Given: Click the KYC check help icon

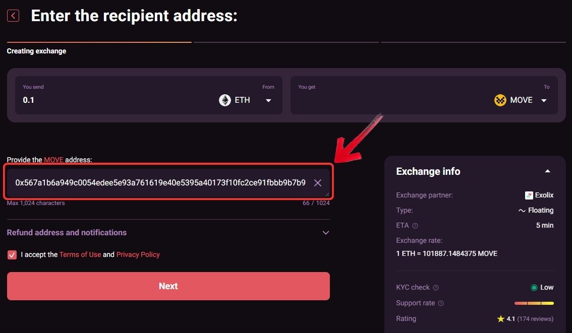Looking at the screenshot, I should [x=436, y=288].
